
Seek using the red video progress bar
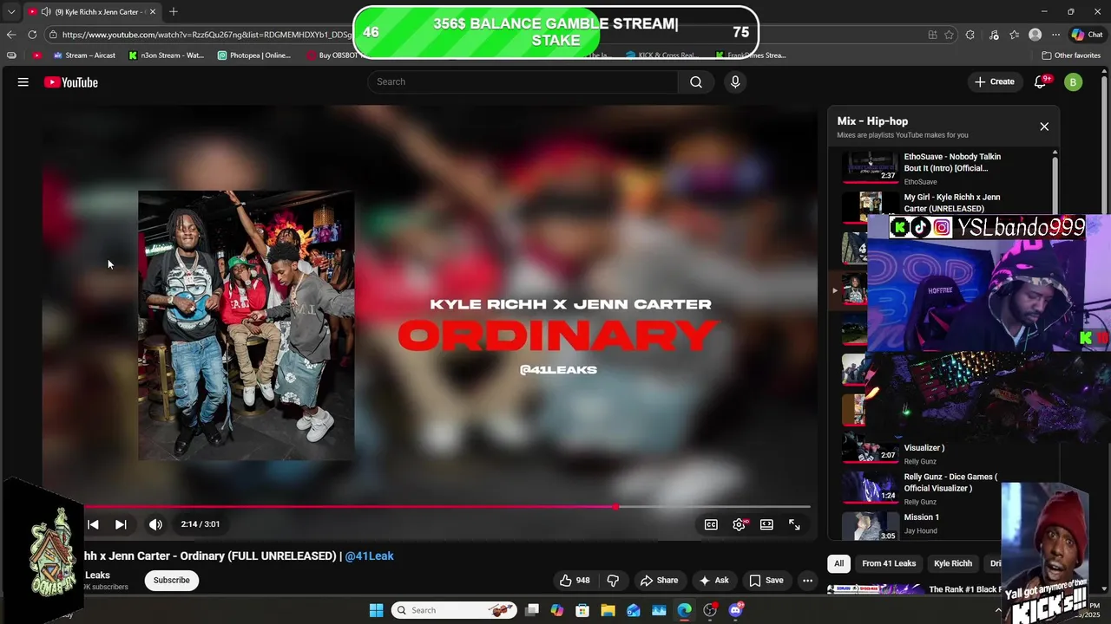click(x=448, y=507)
